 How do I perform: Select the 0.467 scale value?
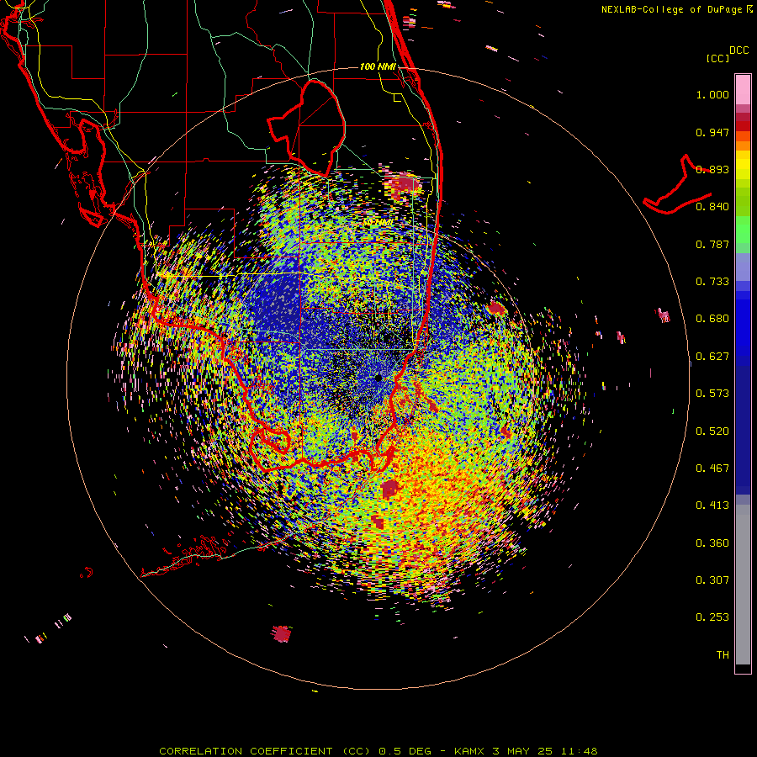click(x=712, y=468)
